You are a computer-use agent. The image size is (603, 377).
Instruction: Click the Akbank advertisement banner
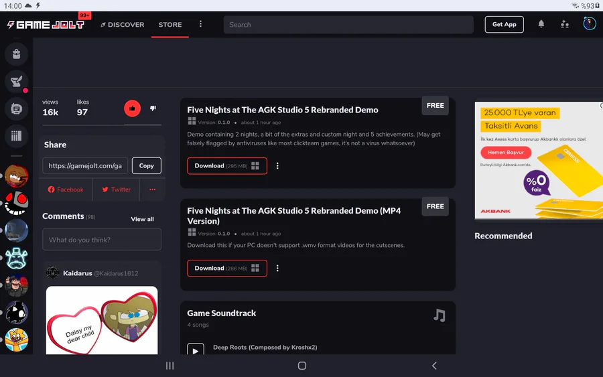(x=539, y=160)
